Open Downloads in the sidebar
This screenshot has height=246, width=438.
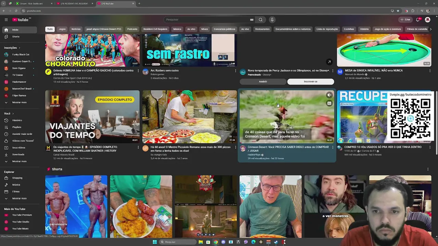click(x=19, y=154)
